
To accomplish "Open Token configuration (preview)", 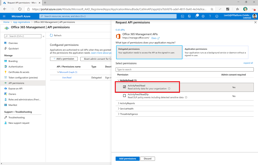I will [x=23, y=78].
